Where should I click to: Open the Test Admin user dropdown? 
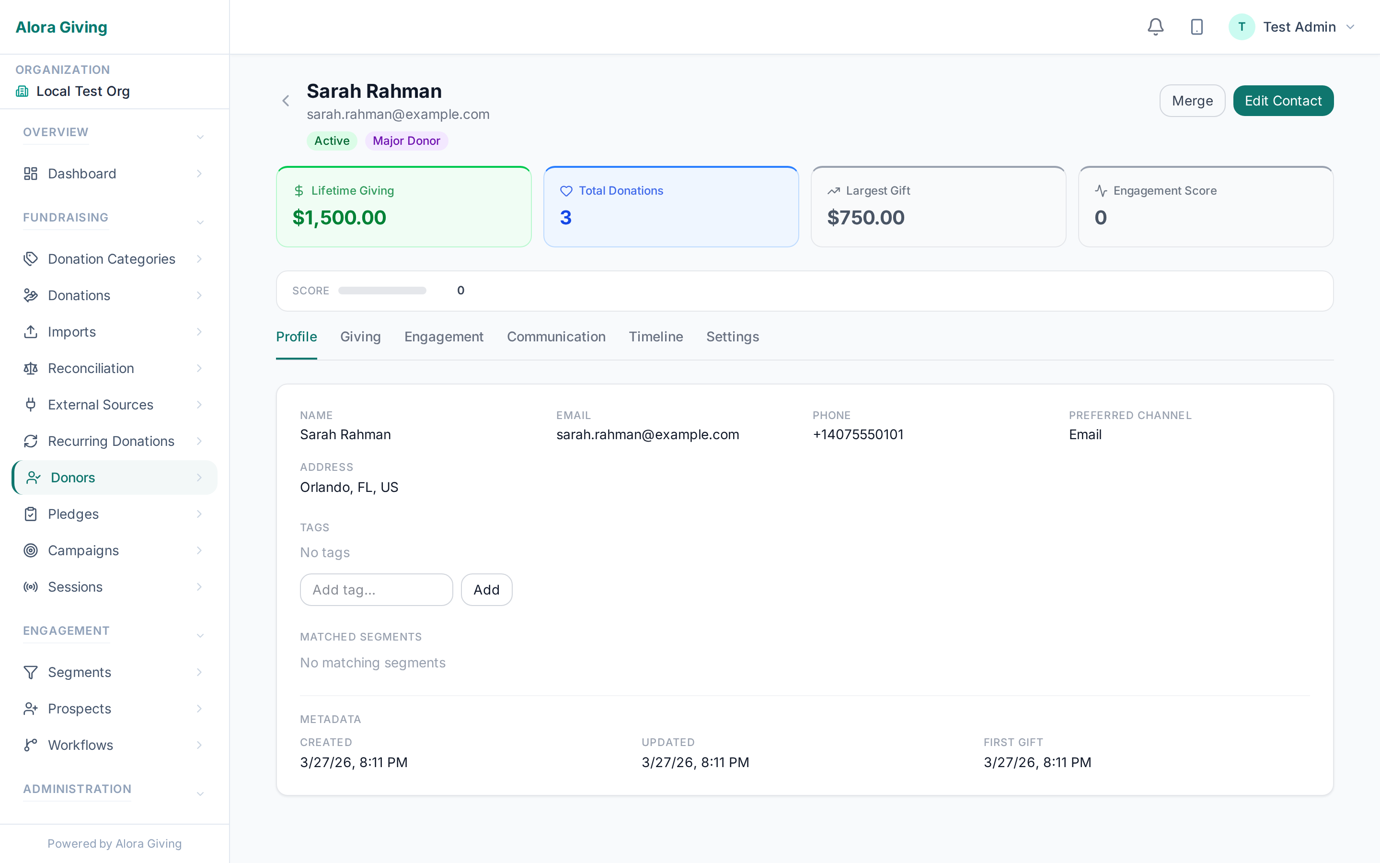click(1350, 27)
